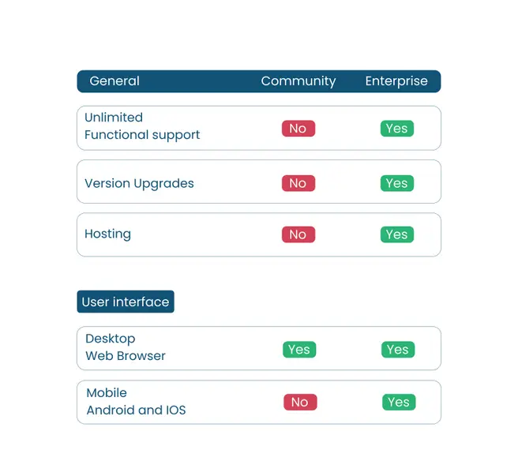
Task: Click Community's Yes badge for Desktop Web Browser
Action: (299, 350)
